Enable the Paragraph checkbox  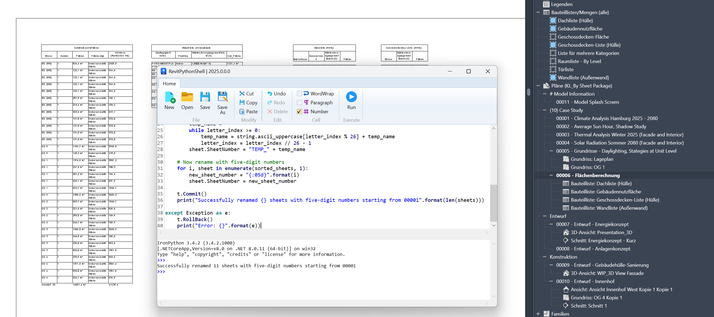pyautogui.click(x=299, y=103)
